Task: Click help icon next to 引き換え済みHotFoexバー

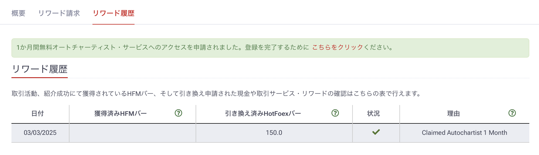Action: tap(335, 113)
